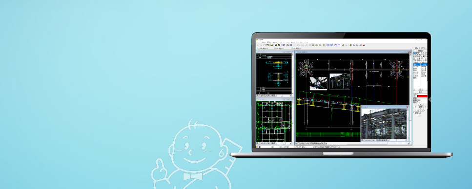Image resolution: width=472 pixels, height=189 pixels.
Task: Toggle the checkbox at side panel bottom
Action: point(414,112)
